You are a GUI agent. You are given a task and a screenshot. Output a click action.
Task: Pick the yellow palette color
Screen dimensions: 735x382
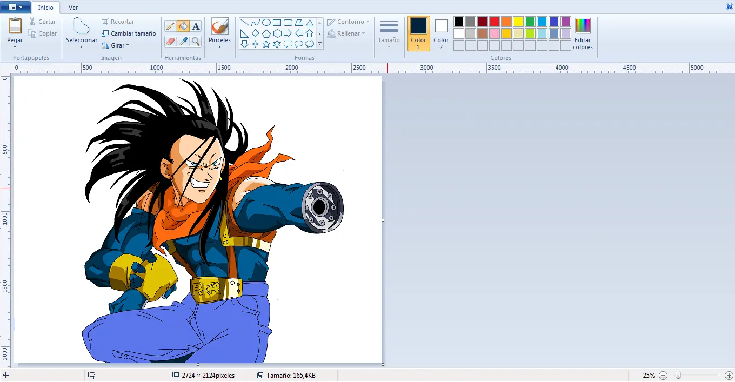518,22
